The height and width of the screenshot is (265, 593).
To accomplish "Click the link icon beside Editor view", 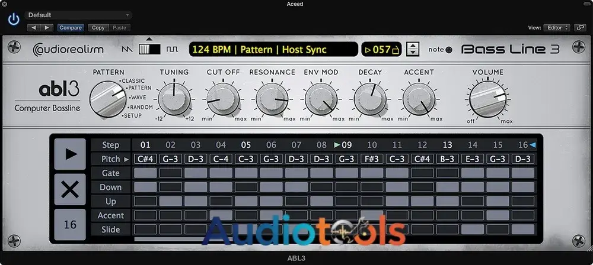I will pos(580,28).
